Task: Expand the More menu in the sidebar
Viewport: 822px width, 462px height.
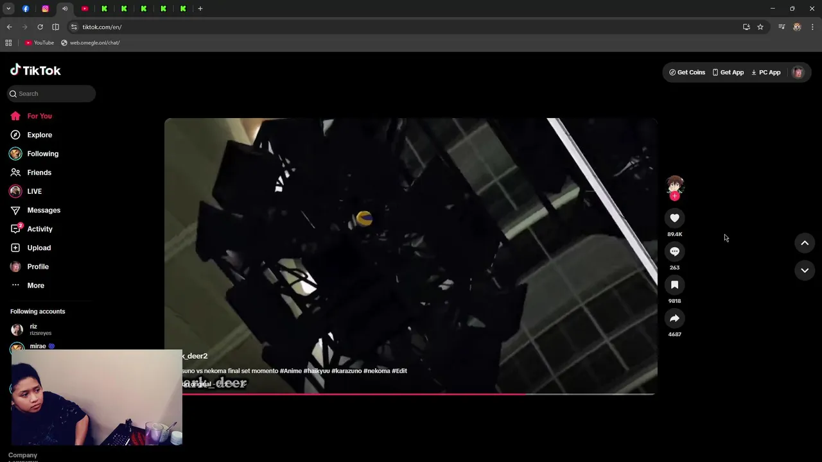Action: [x=28, y=286]
